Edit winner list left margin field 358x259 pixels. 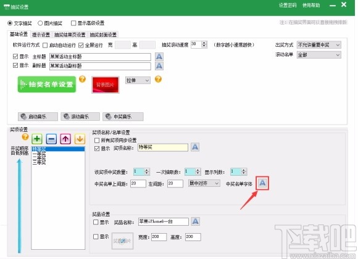click(x=175, y=184)
